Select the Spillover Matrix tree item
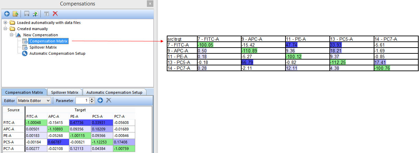 pyautogui.click(x=43, y=47)
